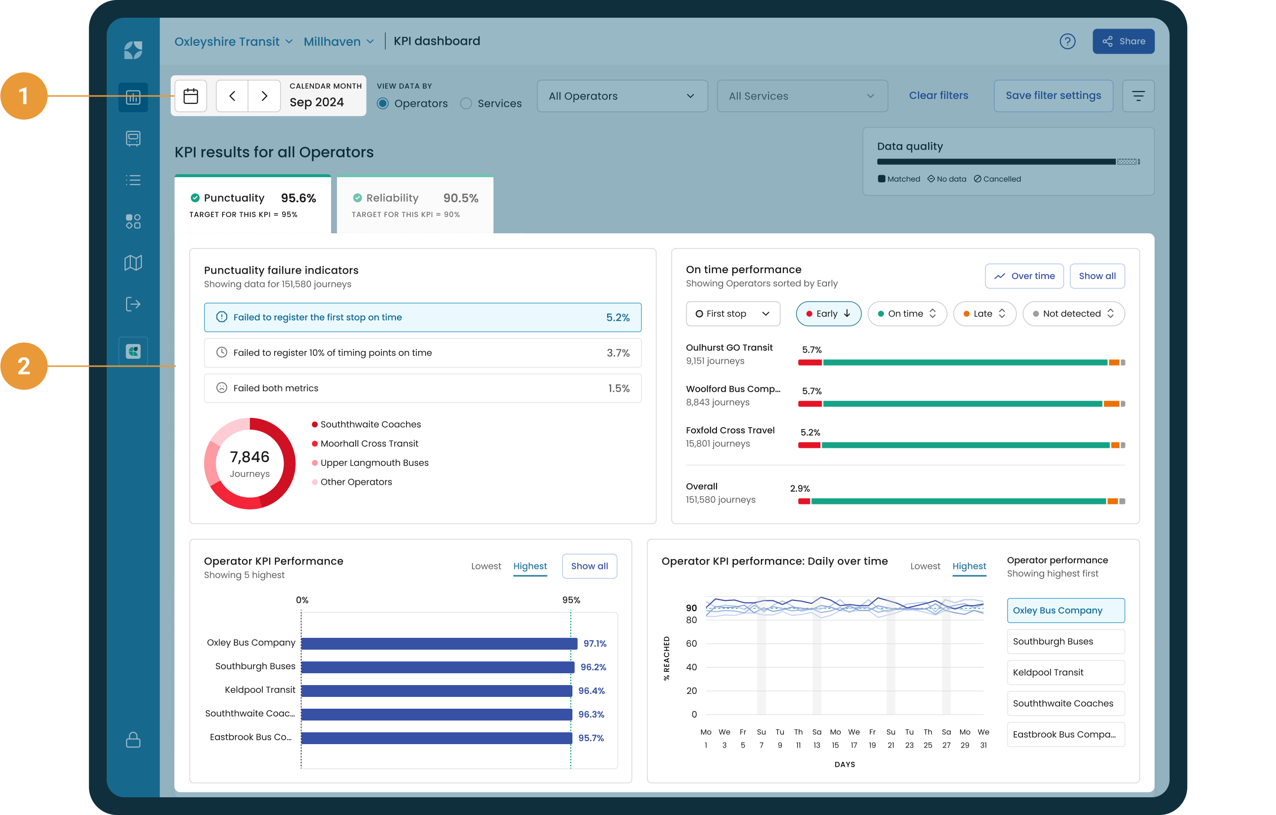This screenshot has width=1276, height=815.
Task: Expand the All Operators dropdown
Action: click(622, 96)
